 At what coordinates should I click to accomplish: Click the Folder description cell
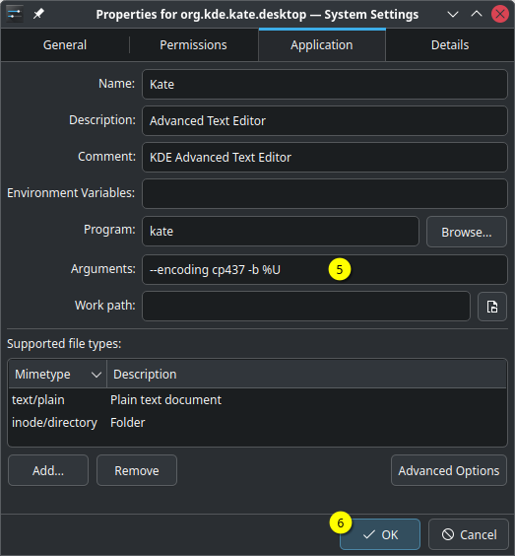click(128, 423)
